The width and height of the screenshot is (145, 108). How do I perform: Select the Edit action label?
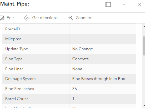pyautogui.click(x=10, y=18)
